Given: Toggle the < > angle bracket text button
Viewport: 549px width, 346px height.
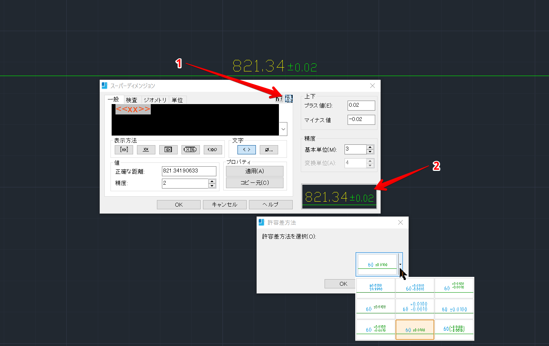Looking at the screenshot, I should [246, 150].
